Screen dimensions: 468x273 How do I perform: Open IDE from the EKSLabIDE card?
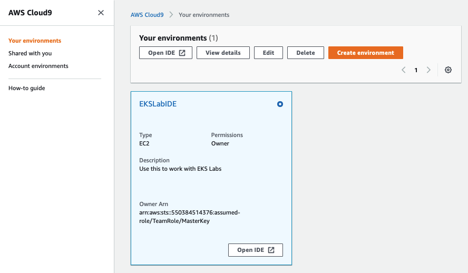click(x=256, y=250)
